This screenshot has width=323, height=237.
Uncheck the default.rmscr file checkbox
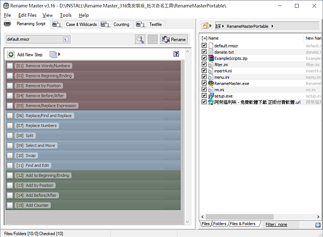[x=204, y=45]
